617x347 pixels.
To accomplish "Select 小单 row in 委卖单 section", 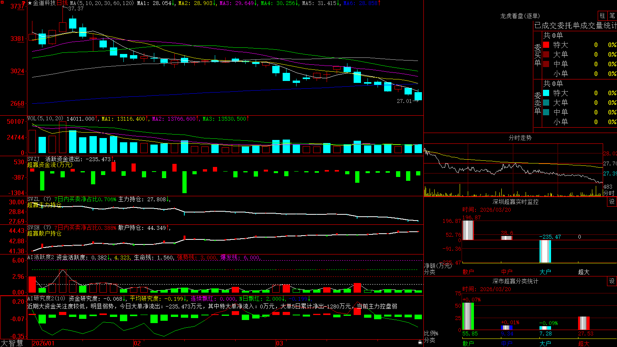I will point(580,122).
